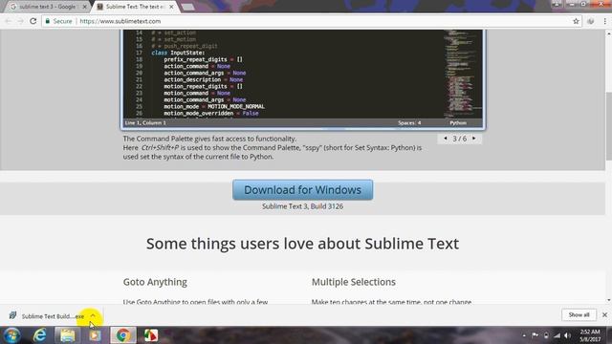Open the Chrome three-dot menu
612x344 pixels.
click(604, 21)
